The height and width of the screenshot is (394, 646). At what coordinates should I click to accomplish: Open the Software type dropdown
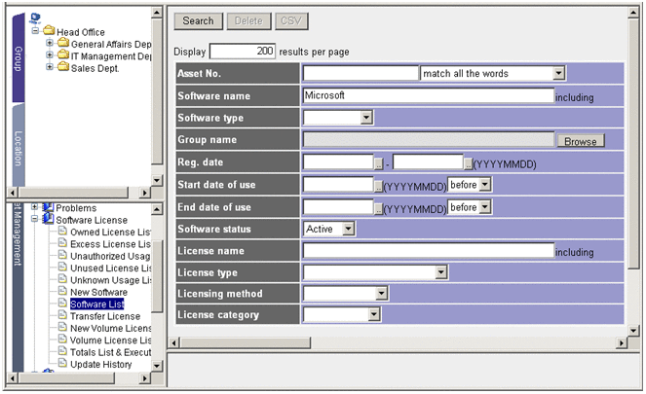click(x=366, y=118)
